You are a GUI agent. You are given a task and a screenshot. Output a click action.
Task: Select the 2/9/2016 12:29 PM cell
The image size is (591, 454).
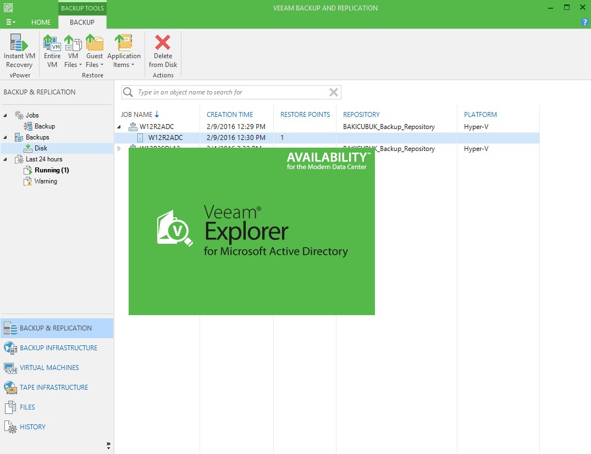click(236, 126)
